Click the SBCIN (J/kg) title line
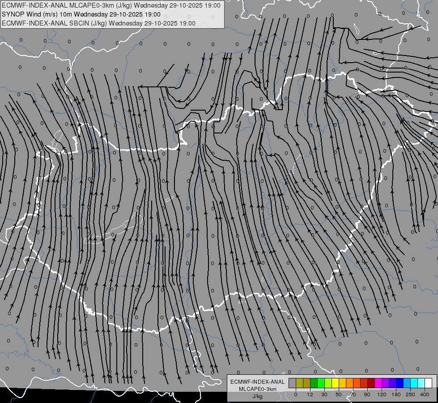438x403 pixels. click(x=98, y=23)
